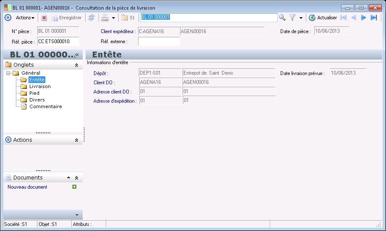Click the Actualiser button
The image size is (386, 231).
(x=323, y=18)
